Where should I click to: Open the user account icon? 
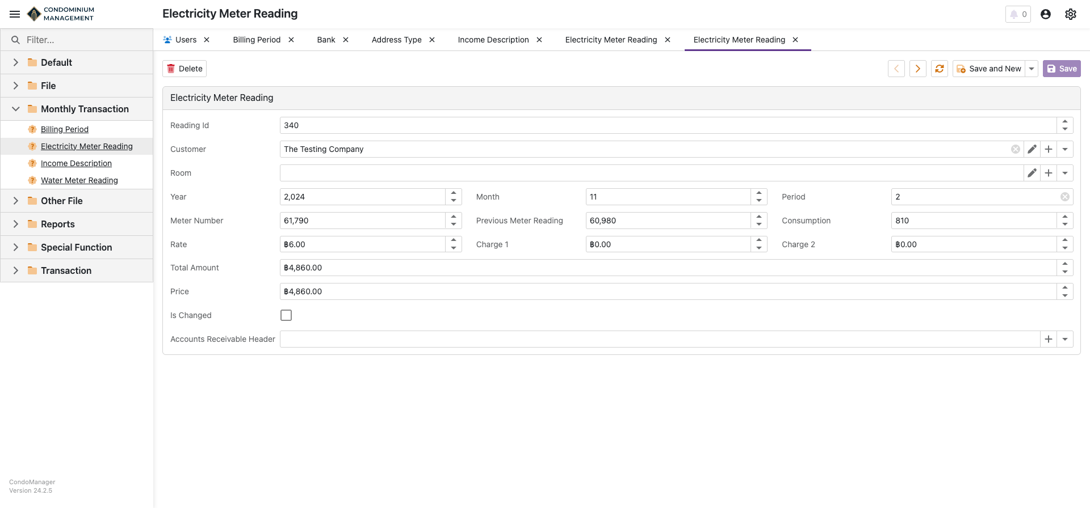1045,14
